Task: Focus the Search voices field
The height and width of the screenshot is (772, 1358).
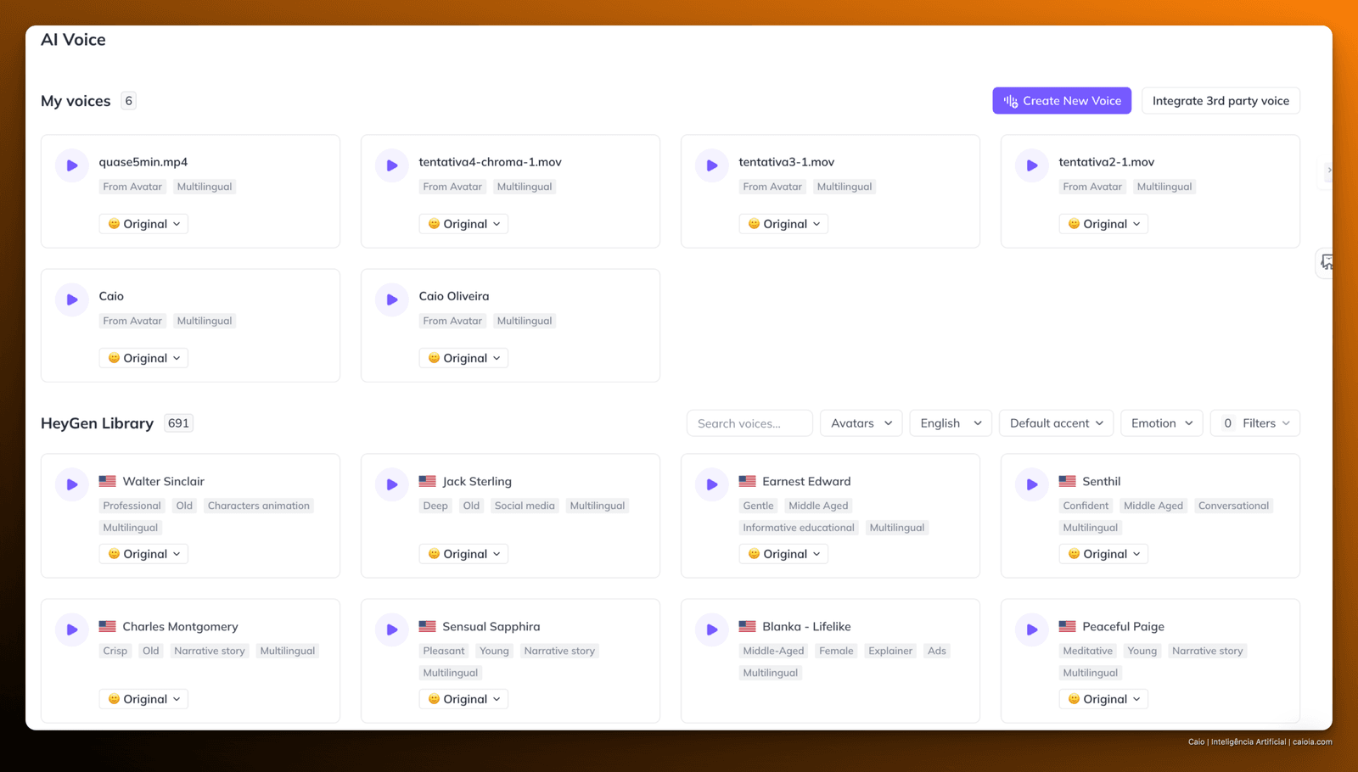Action: point(749,422)
